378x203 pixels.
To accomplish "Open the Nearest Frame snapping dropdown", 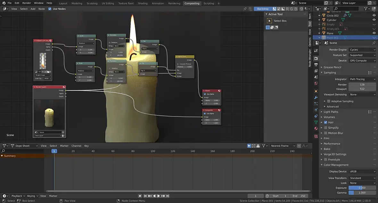I will pos(283,146).
